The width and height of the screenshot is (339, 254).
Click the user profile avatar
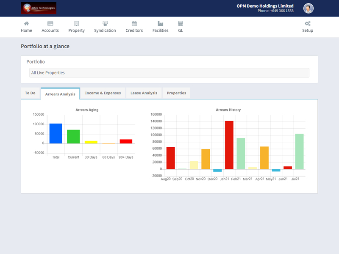tap(308, 8)
